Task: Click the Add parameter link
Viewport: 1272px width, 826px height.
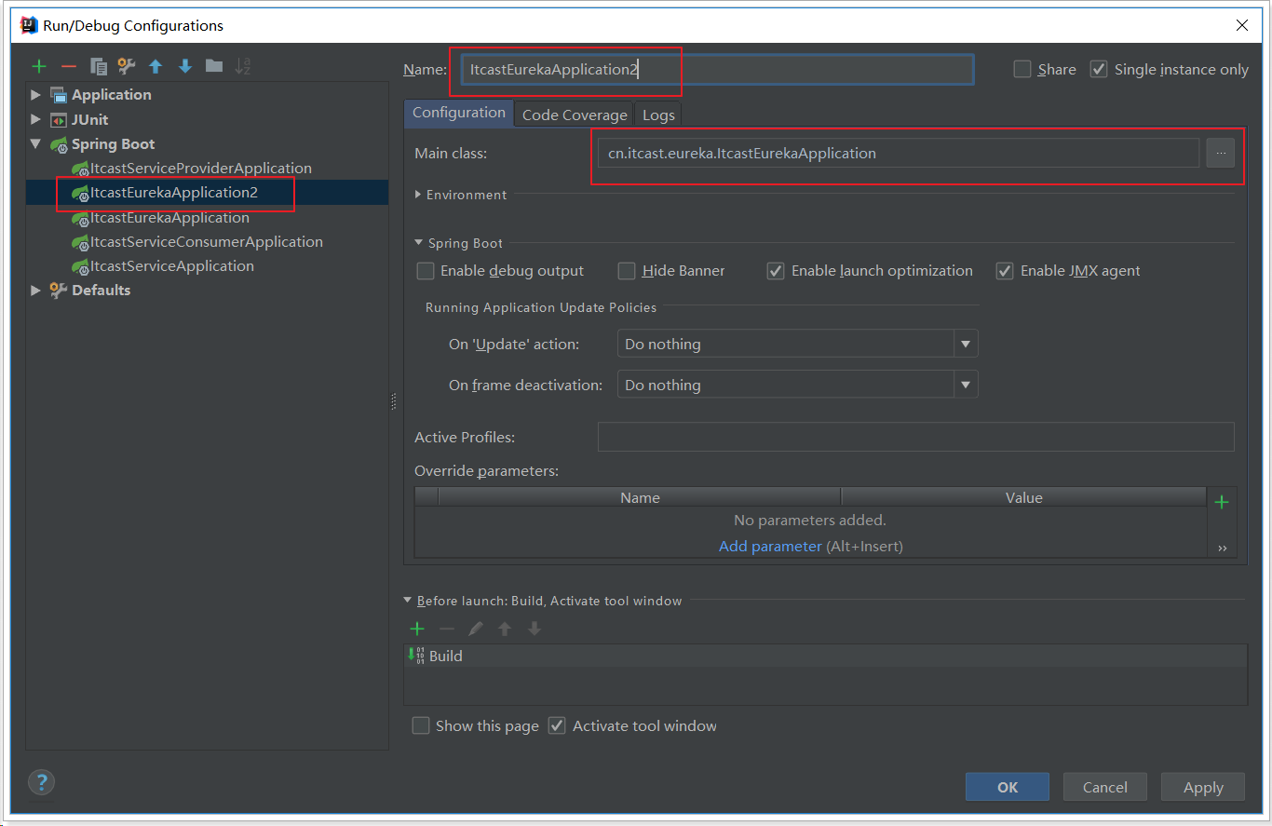Action: pyautogui.click(x=770, y=547)
